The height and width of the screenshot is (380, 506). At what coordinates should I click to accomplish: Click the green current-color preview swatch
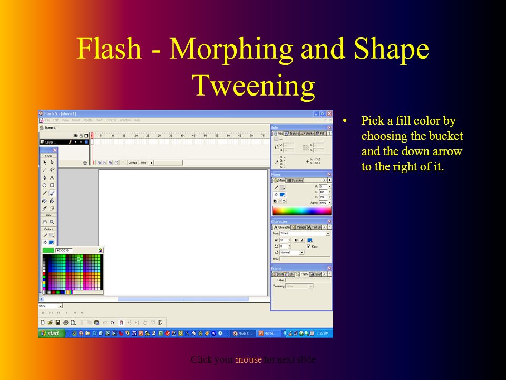[x=48, y=250]
